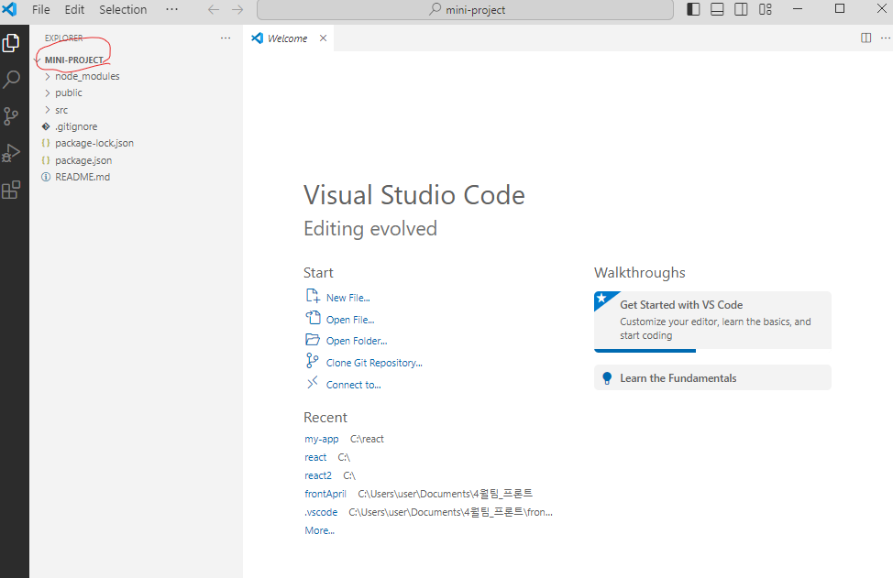Open the Source Control view
The height and width of the screenshot is (578, 893).
(11, 116)
